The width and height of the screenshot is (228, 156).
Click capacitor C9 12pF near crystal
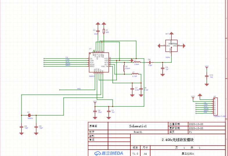[36, 126]
